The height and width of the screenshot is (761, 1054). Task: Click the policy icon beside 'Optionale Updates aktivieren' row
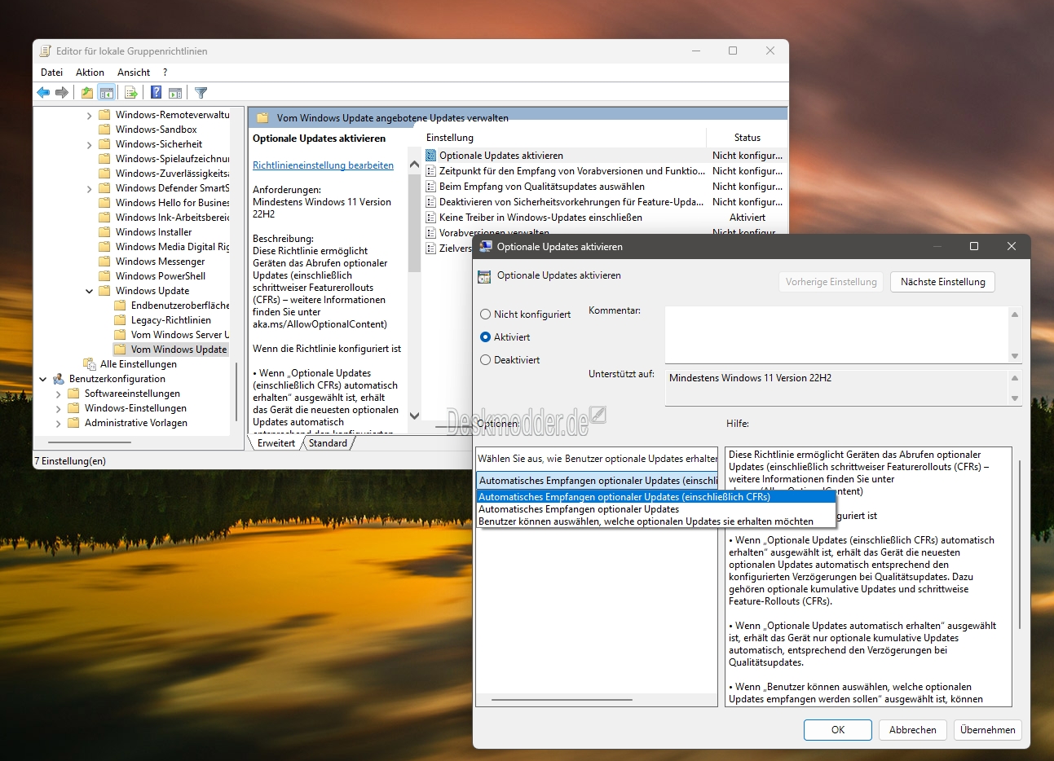coord(431,156)
